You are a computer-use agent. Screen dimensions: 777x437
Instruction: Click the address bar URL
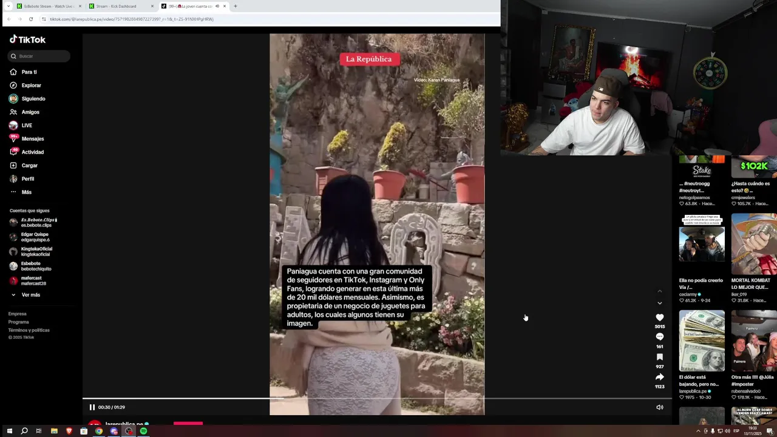pos(132,19)
